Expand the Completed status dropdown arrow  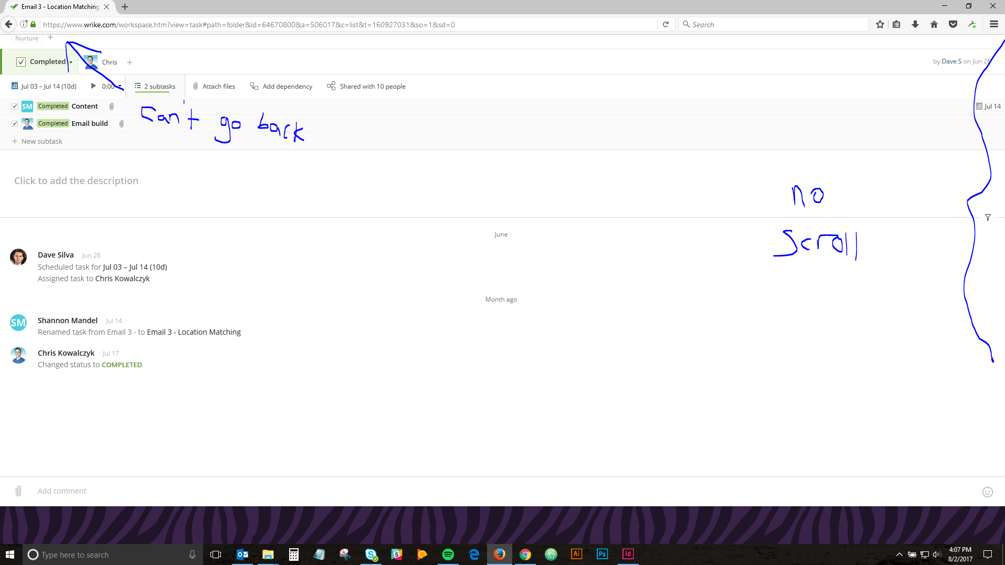(71, 62)
